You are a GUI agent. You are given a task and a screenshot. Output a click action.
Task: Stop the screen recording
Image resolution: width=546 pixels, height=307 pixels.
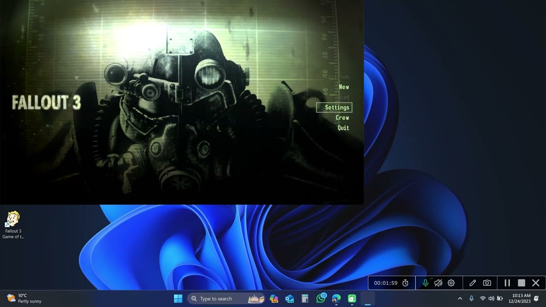(x=521, y=283)
